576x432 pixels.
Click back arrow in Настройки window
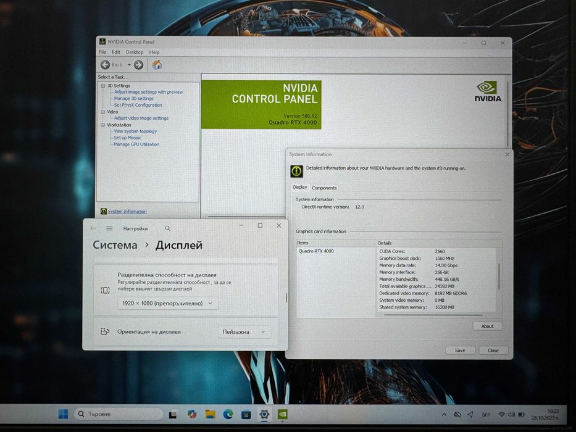93,228
